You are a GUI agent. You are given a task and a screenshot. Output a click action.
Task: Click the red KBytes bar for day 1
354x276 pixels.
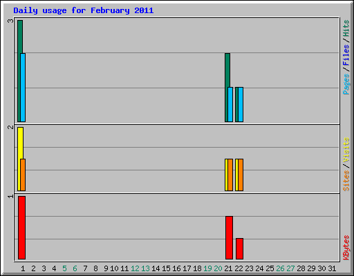click(x=21, y=228)
